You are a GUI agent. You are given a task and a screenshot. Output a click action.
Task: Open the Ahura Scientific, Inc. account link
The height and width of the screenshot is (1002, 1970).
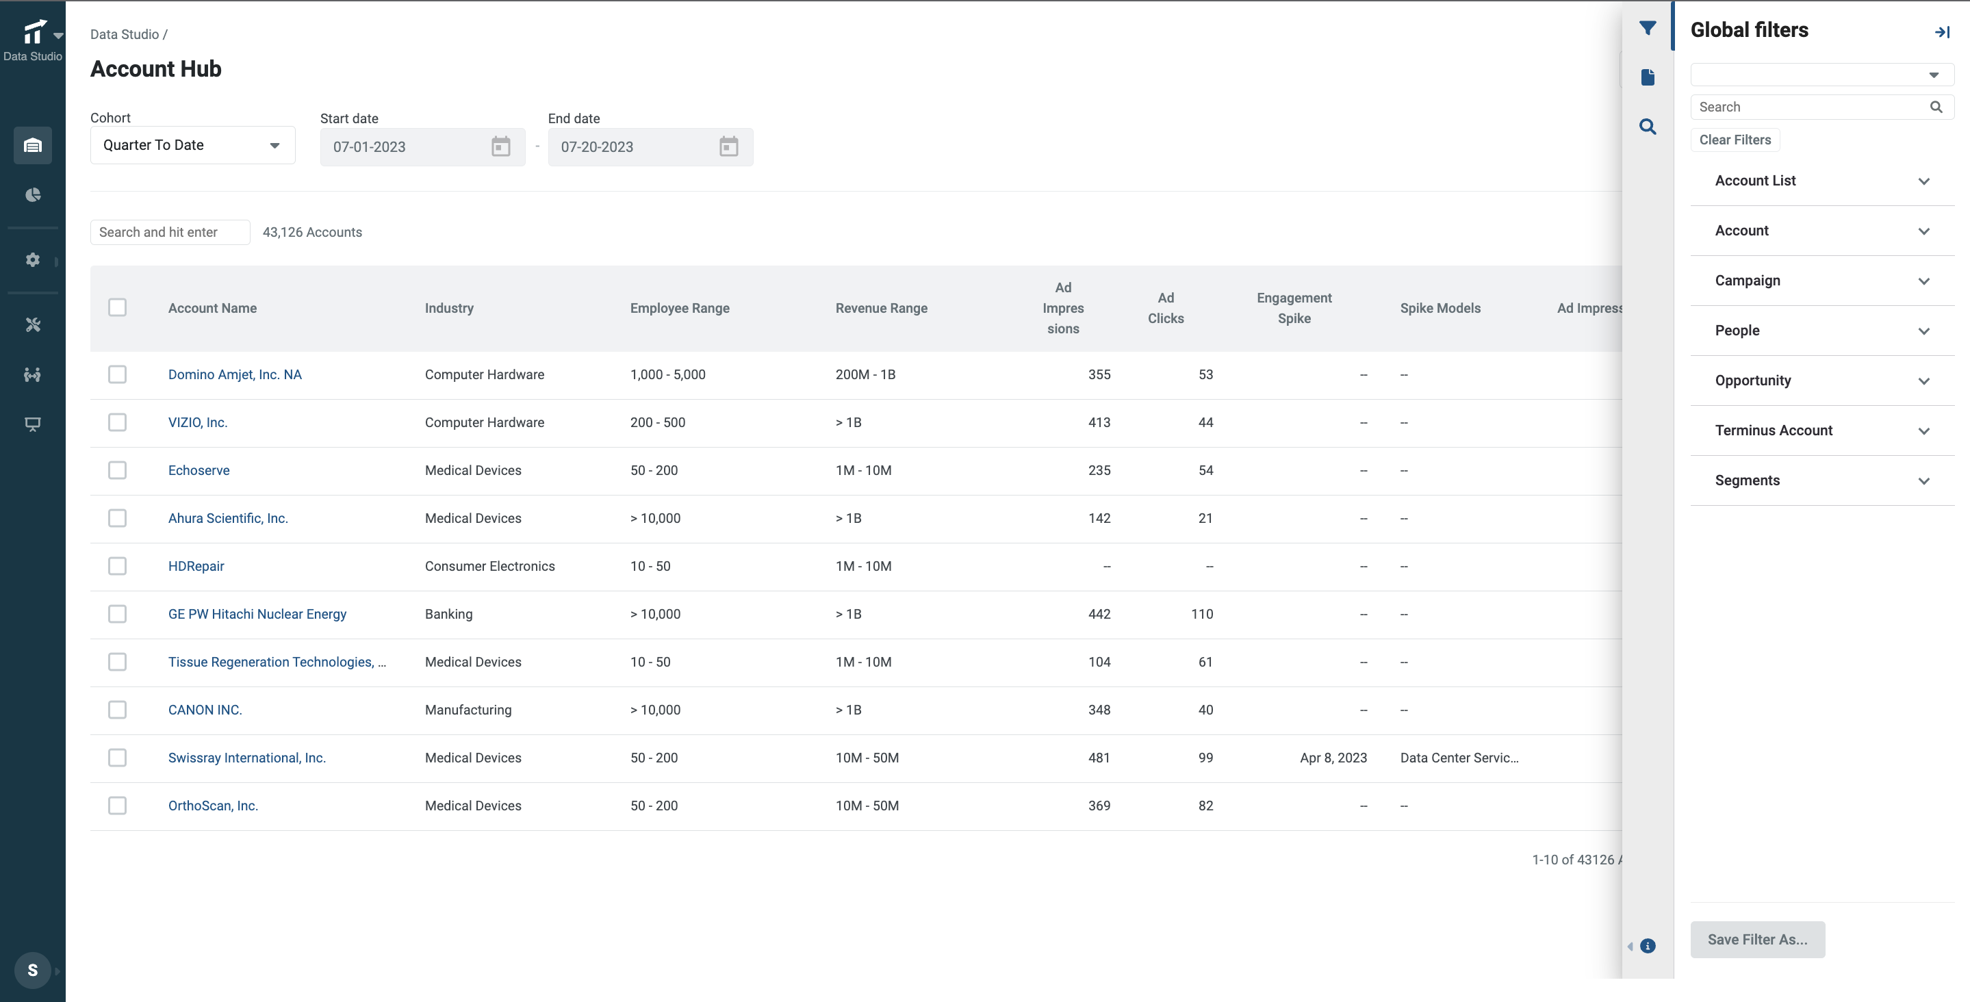coord(228,519)
